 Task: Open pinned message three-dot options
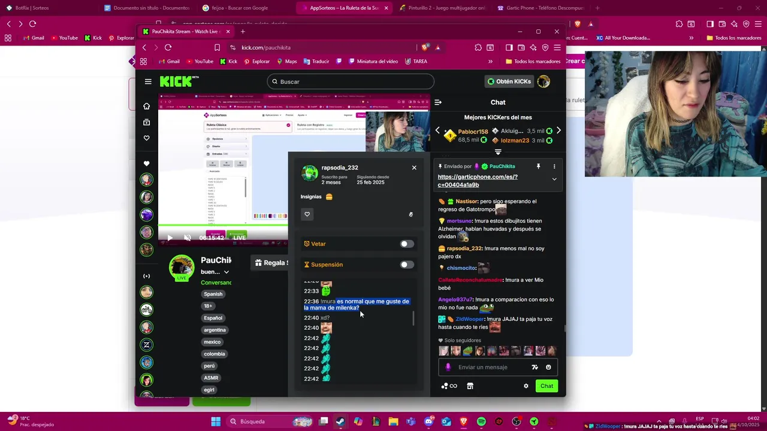click(x=554, y=166)
